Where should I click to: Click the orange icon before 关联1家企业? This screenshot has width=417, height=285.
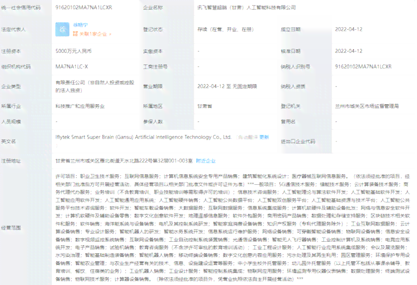(75, 34)
